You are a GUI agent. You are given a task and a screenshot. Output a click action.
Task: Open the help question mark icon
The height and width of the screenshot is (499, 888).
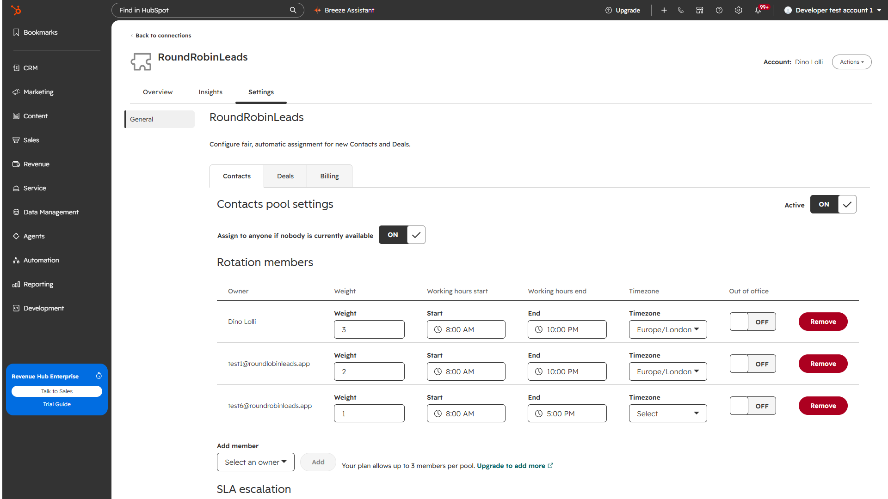pyautogui.click(x=719, y=10)
